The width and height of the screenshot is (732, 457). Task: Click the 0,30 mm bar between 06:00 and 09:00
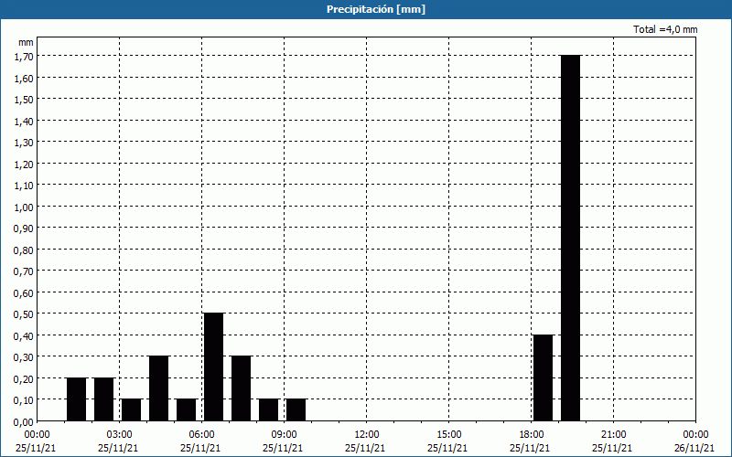click(241, 388)
